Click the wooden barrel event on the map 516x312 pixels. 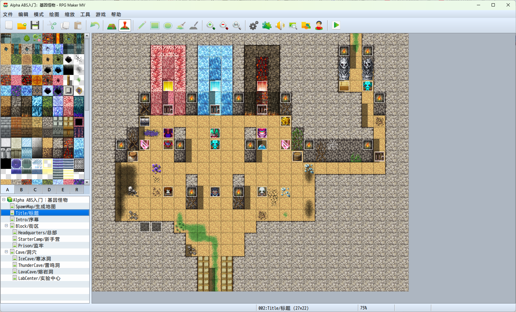pos(297,156)
